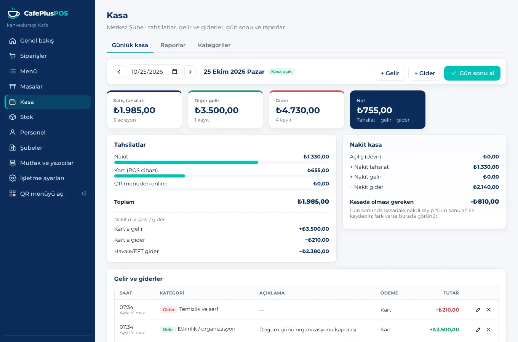Click the Net summary card
This screenshot has width=518, height=342.
point(388,110)
